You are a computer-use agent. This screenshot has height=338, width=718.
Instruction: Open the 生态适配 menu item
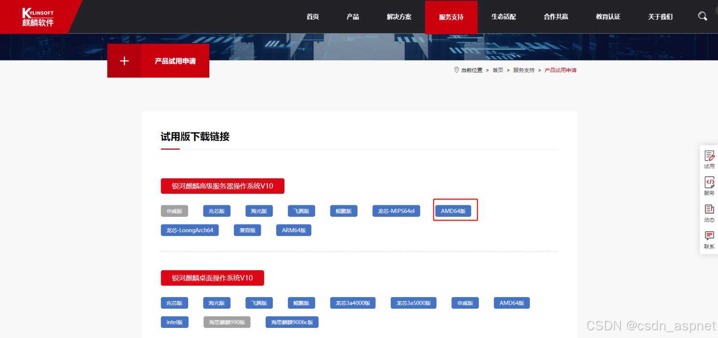click(x=503, y=17)
